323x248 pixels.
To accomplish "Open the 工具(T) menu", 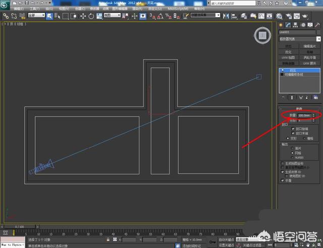I will (35, 9).
